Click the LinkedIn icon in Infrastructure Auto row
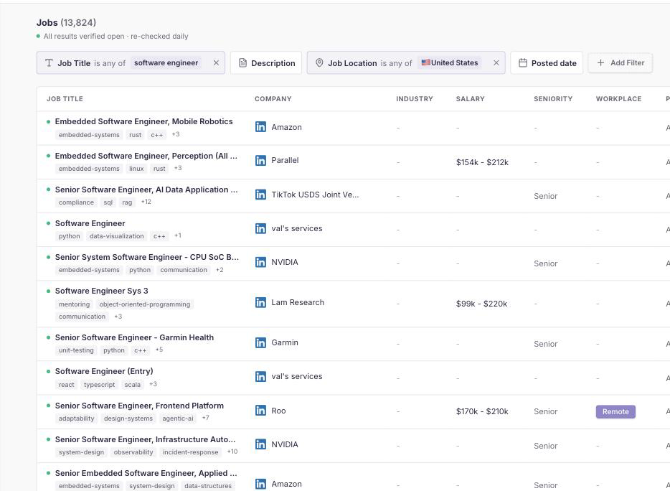 tap(260, 444)
